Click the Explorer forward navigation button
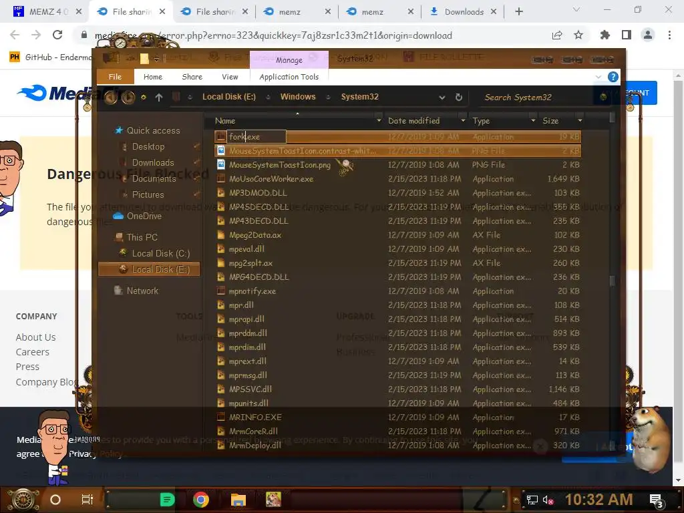Screen dimensions: 684x513 128,98
